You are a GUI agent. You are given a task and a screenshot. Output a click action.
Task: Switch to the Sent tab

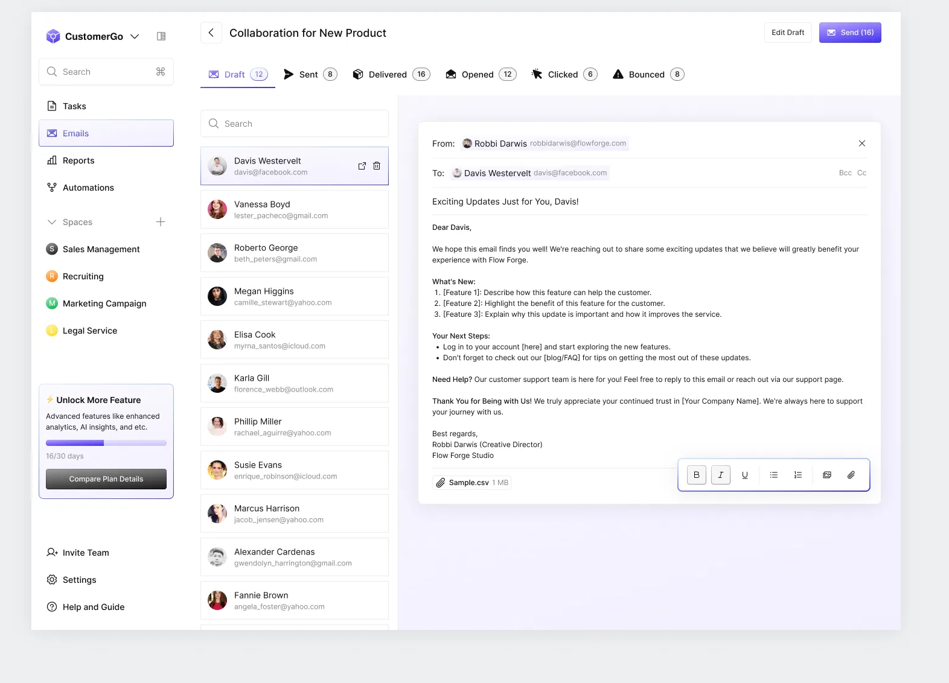point(310,75)
